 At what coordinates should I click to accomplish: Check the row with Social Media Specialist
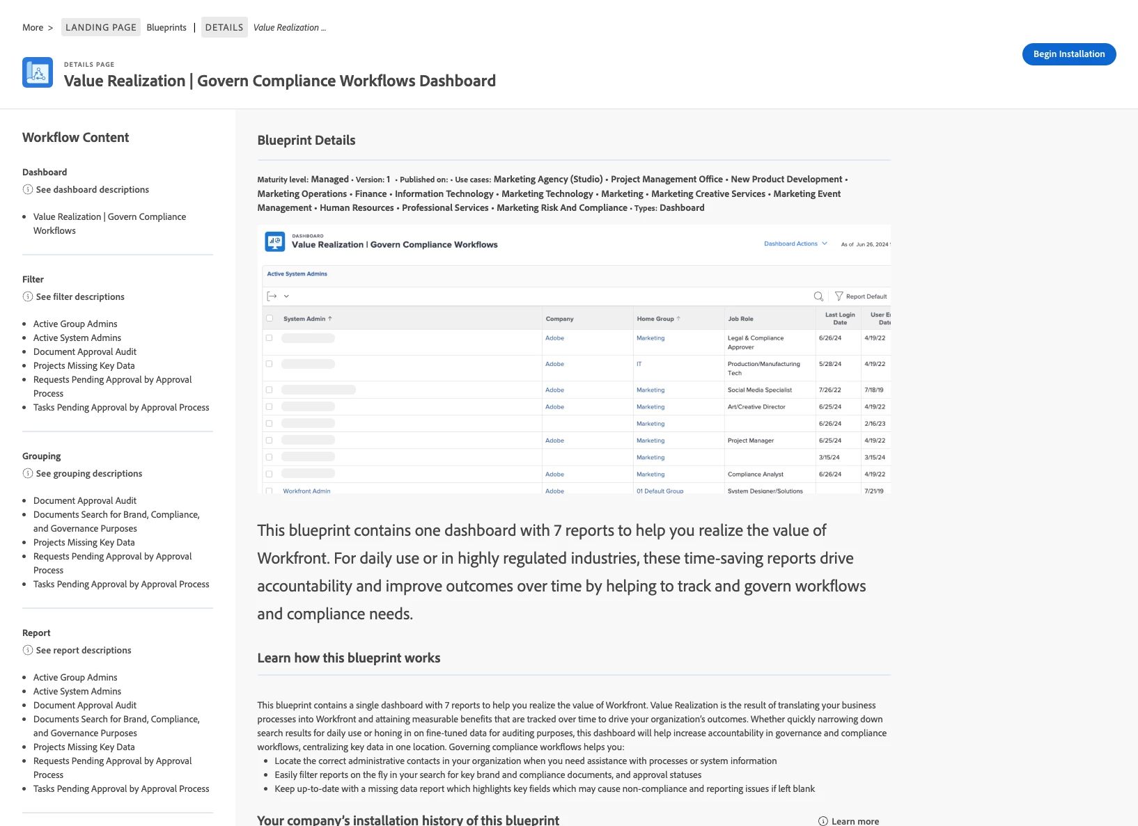coord(270,390)
